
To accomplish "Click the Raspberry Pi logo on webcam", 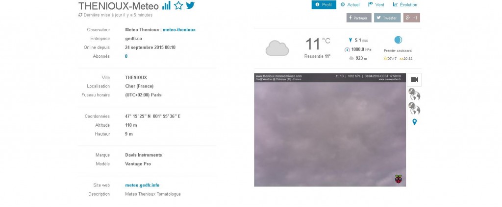I will tap(398, 179).
